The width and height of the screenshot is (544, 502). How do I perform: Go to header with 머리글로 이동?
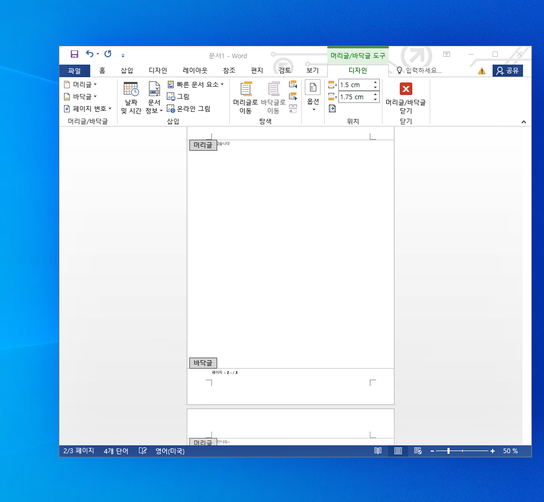[x=246, y=98]
